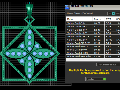Screen dimensions: 120x90
Task: Select the Yellow Gold:10KY row
Action: point(93,27)
